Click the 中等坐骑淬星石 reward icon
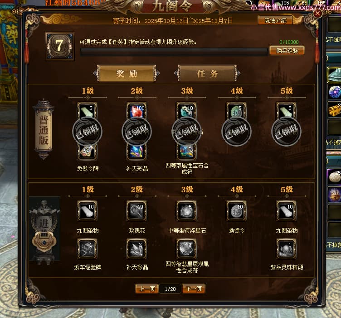The width and height of the screenshot is (341, 318). 186,211
